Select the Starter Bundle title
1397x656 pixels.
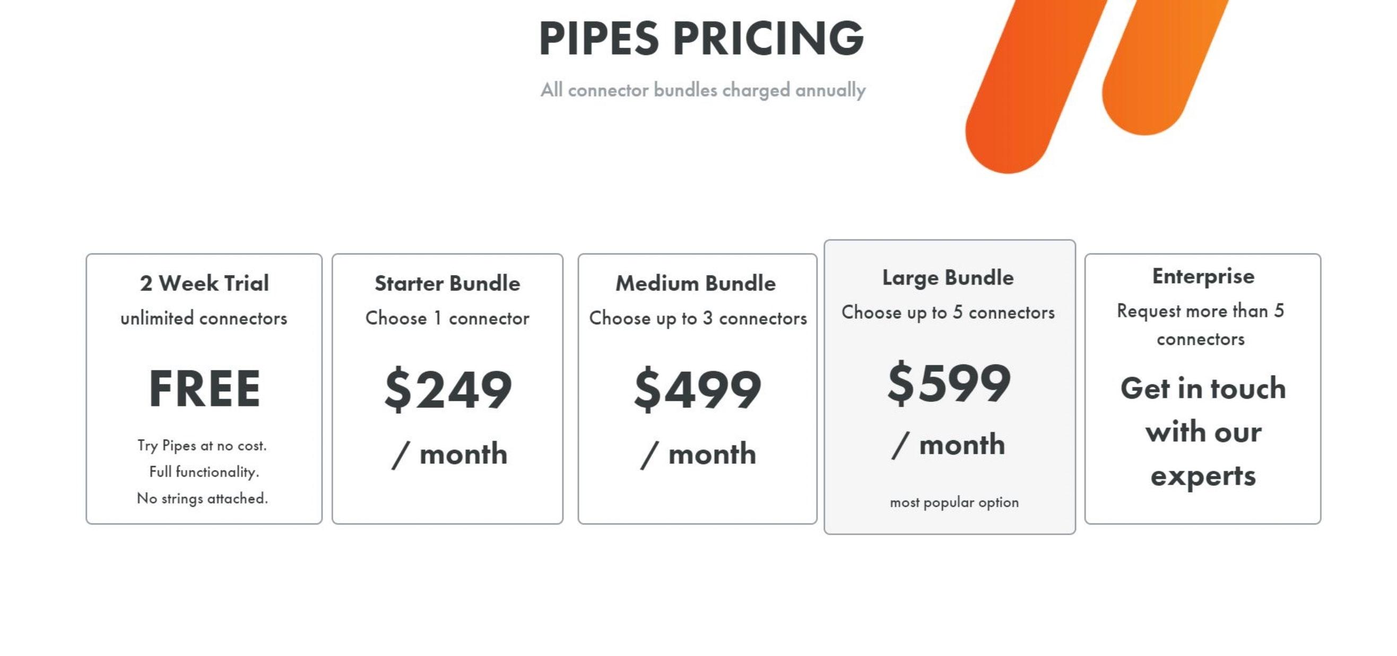coord(447,283)
